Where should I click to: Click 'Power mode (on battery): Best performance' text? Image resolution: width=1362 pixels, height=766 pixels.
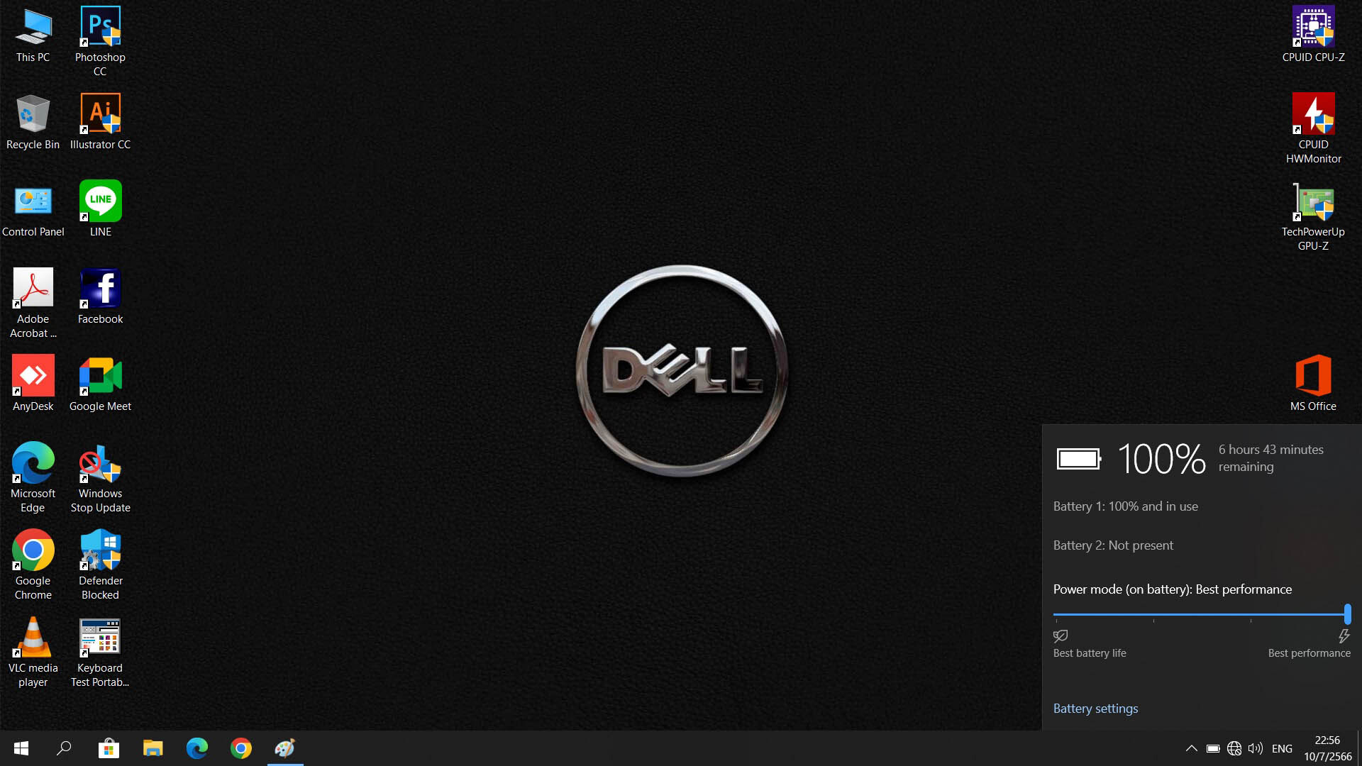1172,589
